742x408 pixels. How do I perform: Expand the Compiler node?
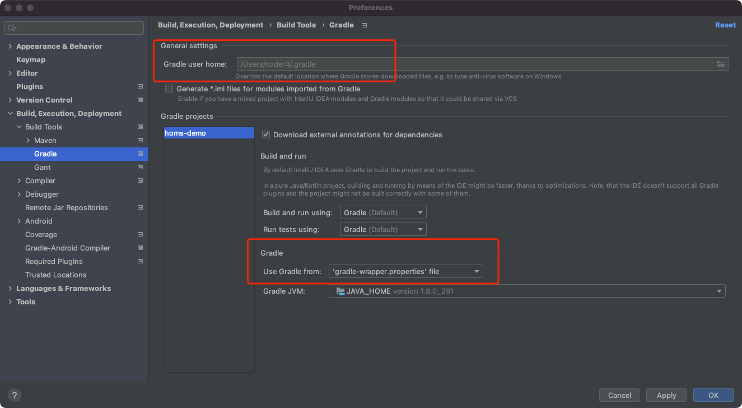19,180
